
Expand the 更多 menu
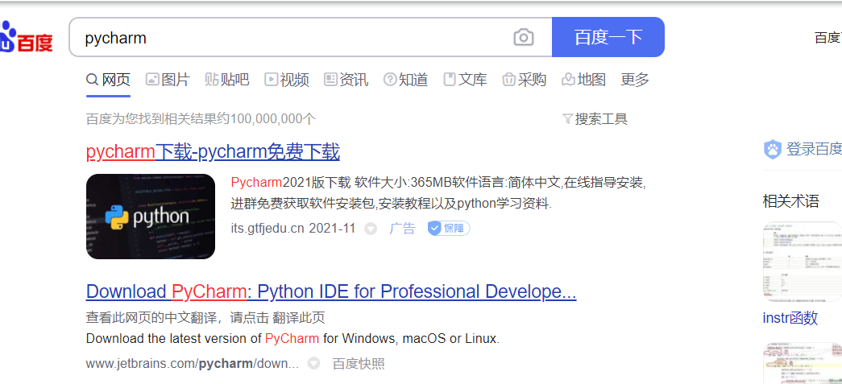[635, 80]
